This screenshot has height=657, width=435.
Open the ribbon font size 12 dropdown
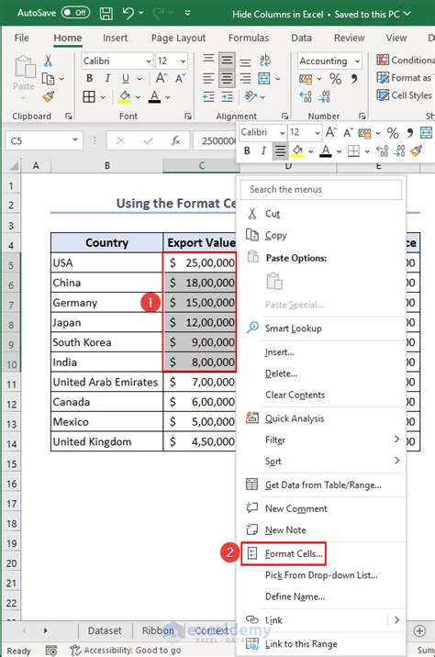184,61
